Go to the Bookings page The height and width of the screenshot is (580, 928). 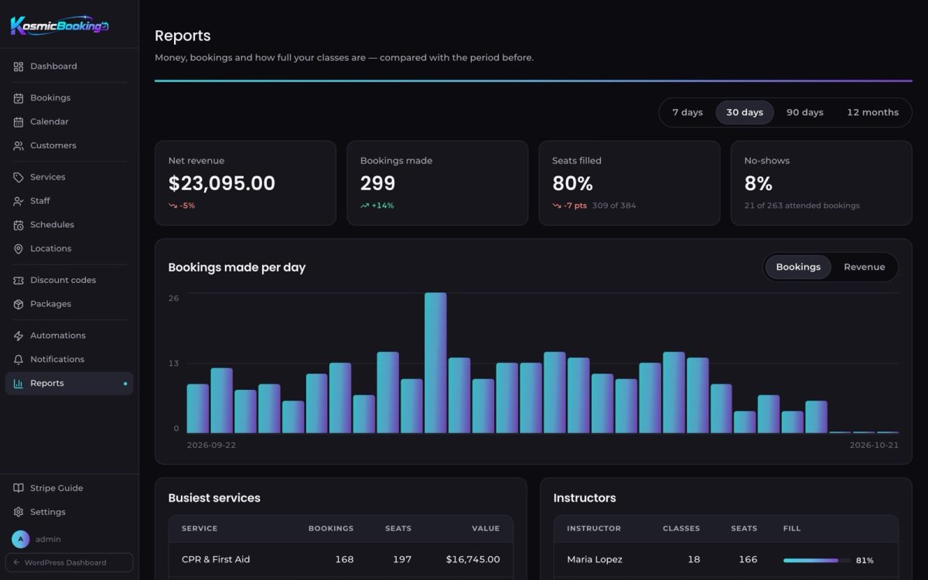coord(70,98)
